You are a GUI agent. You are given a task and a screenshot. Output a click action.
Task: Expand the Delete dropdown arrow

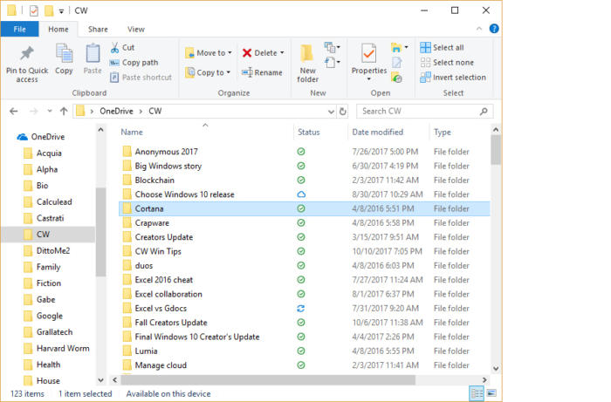pyautogui.click(x=282, y=52)
